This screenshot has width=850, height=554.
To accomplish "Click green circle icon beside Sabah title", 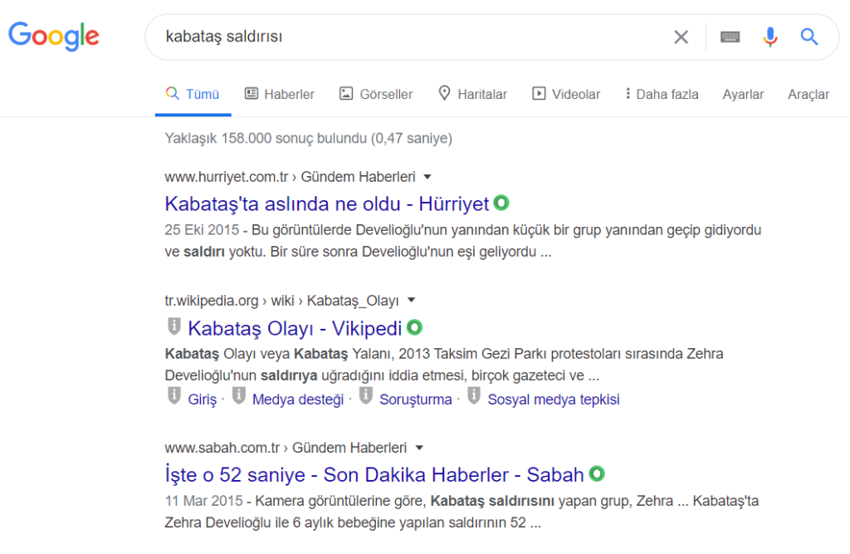I will click(x=597, y=473).
